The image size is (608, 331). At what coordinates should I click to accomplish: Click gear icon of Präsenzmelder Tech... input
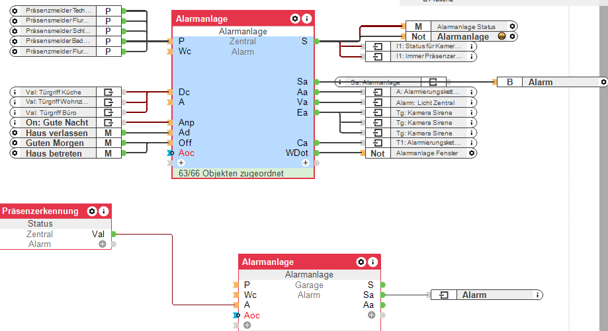click(x=15, y=11)
